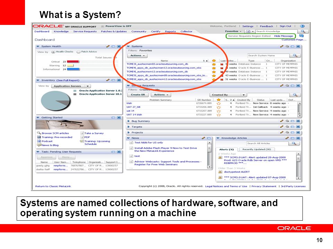Click the Search Knowledge magnifier icon
Screen dimensions: 333x249
[x=303, y=31]
